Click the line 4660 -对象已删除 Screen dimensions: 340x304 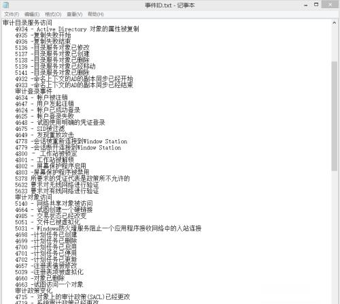[x=40, y=279]
